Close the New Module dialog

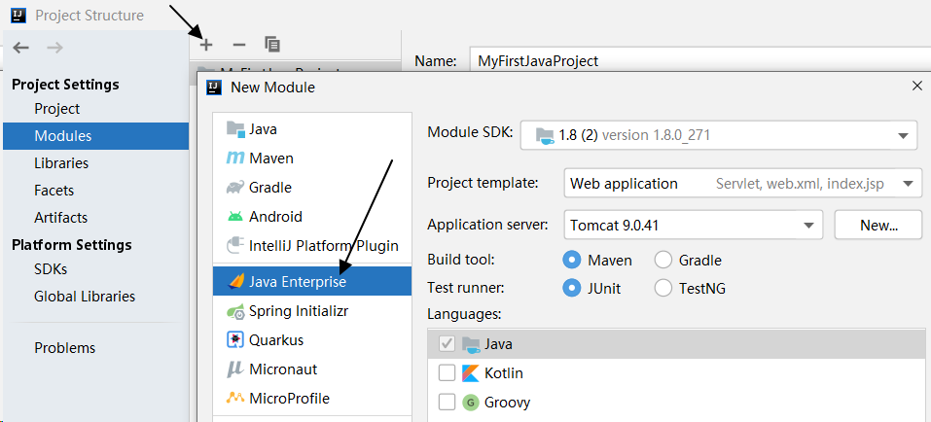[916, 87]
